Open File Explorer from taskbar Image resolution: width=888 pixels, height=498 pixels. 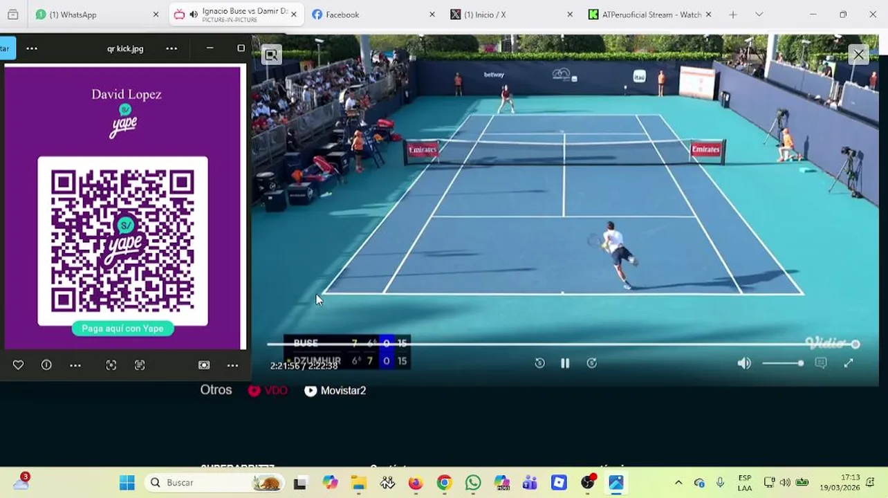tap(358, 483)
